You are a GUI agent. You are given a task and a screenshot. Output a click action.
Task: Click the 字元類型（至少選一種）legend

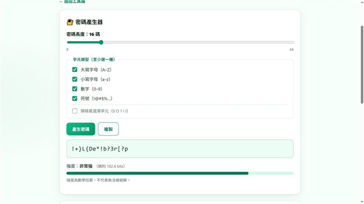94,59
